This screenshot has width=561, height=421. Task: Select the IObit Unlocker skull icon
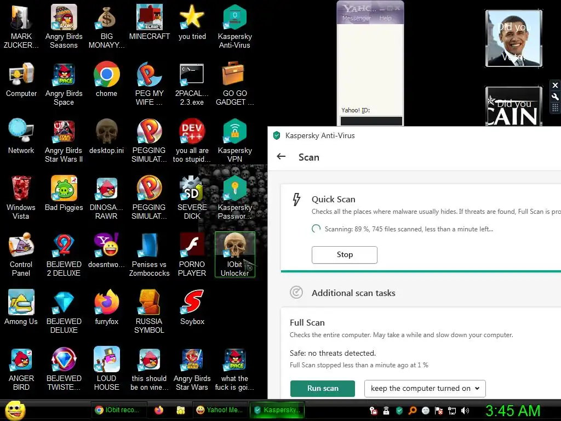coord(234,254)
